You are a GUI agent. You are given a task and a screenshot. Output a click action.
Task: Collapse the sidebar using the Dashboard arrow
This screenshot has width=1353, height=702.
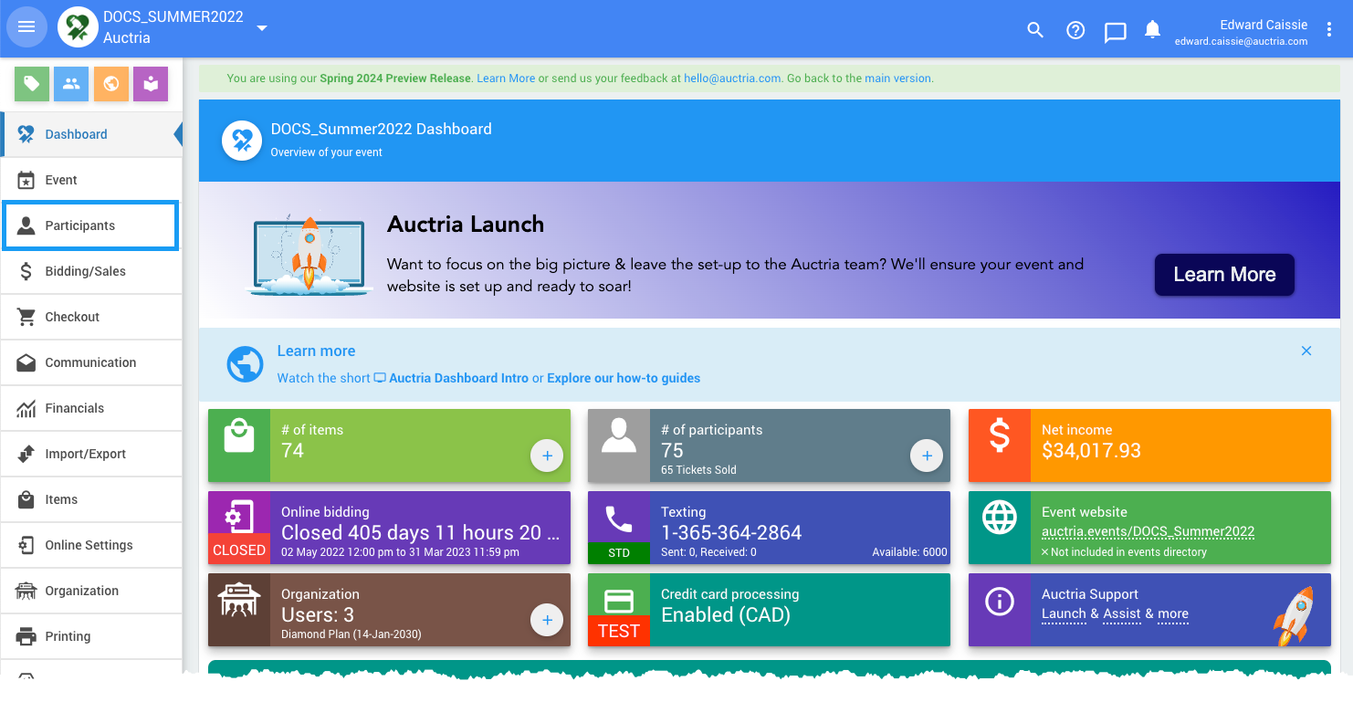tap(177, 135)
